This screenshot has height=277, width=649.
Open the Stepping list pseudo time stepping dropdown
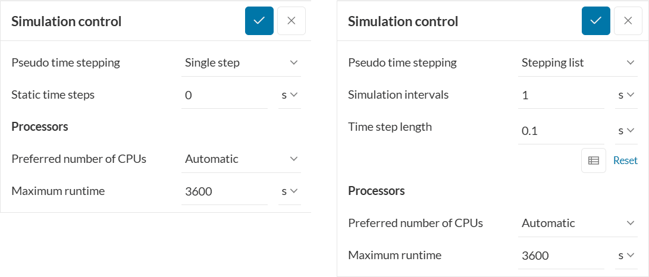pos(578,62)
